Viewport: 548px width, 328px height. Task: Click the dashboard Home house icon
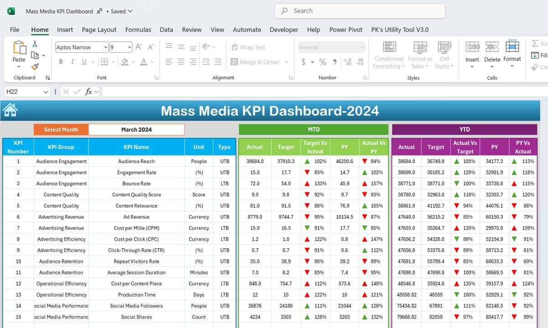coord(10,110)
